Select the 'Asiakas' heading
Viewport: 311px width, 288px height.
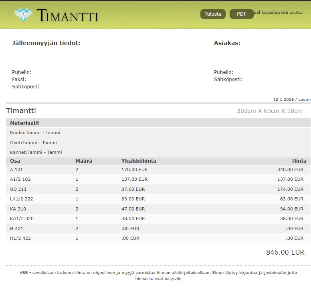tap(227, 43)
